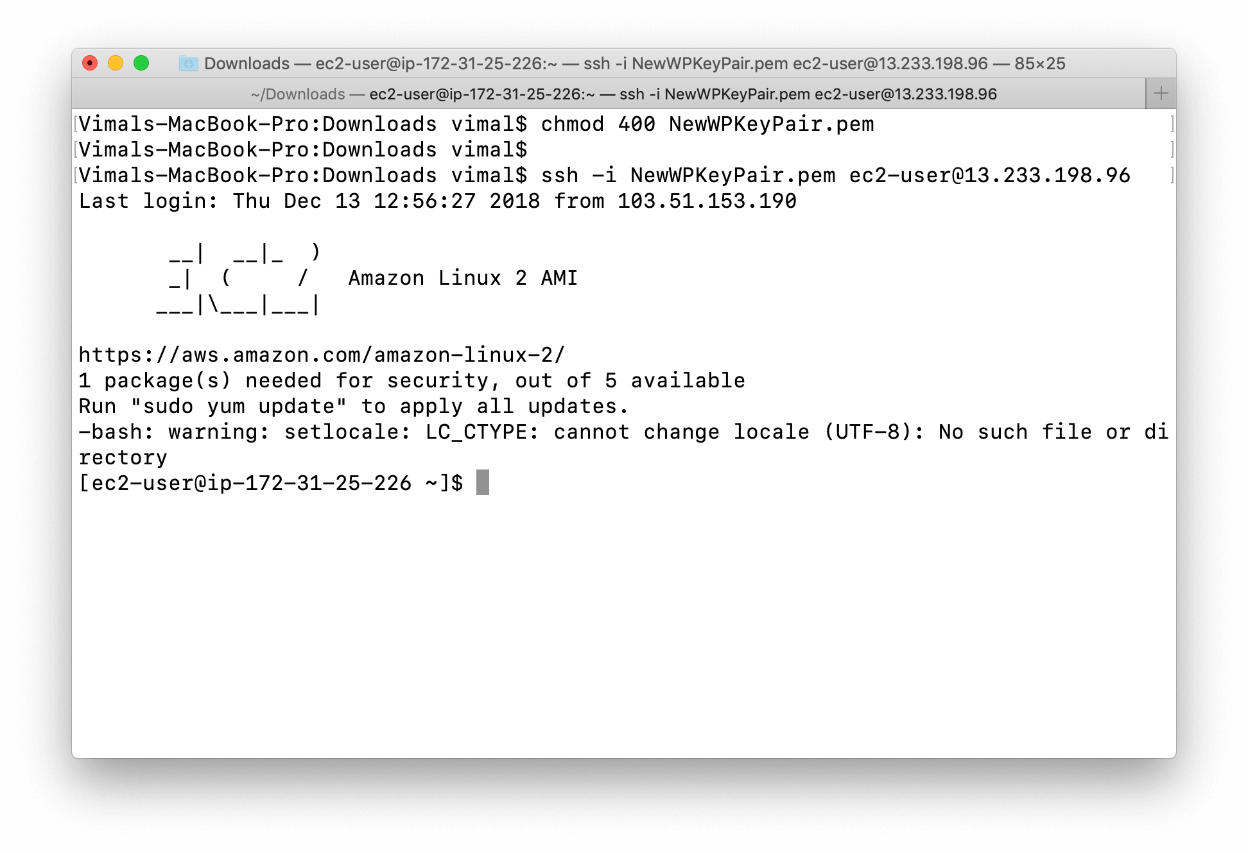Click the "sudo yum update" instruction text
1248x853 pixels.
(238, 406)
